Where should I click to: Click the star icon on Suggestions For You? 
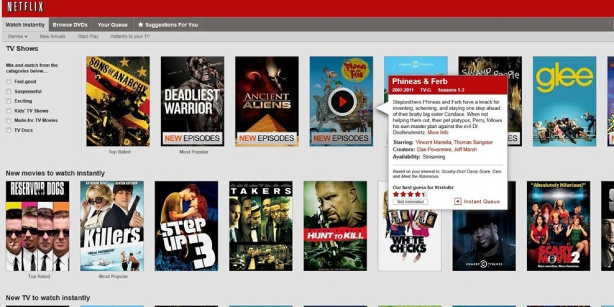142,24
